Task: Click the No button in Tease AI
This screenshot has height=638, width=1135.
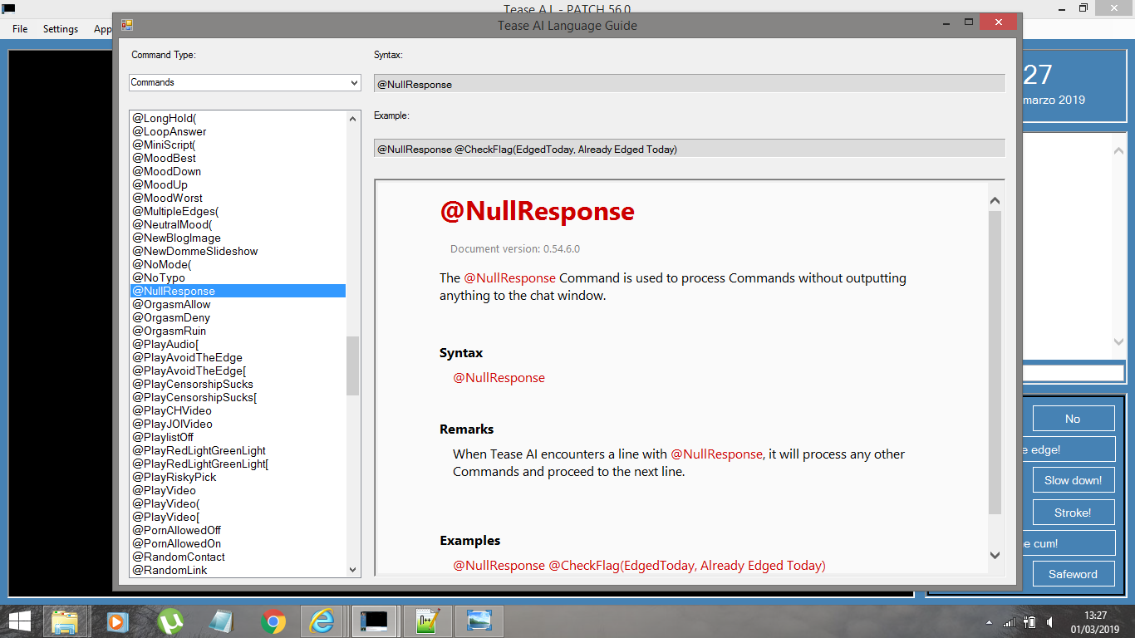Action: 1073,419
